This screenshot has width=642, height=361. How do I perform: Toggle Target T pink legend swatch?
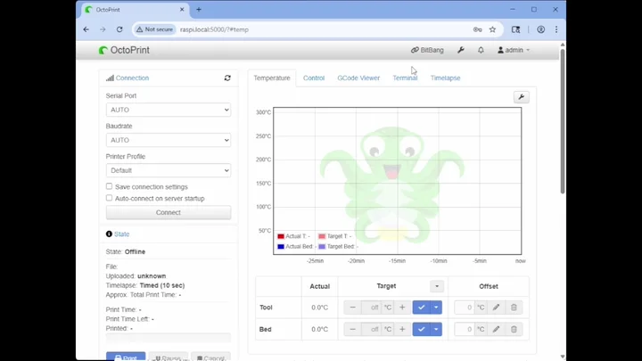tap(322, 236)
